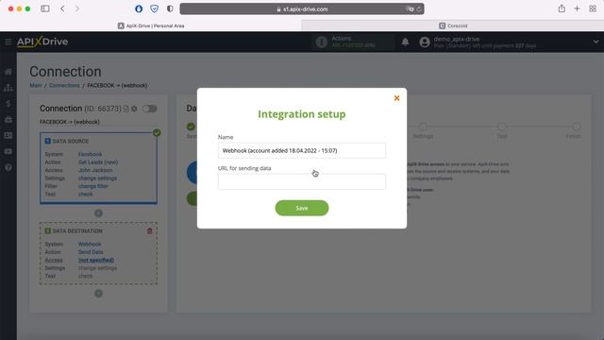Switch to ApiX-Drive Personal Area tab
Viewport: 604px width, 340px height.
[x=151, y=25]
